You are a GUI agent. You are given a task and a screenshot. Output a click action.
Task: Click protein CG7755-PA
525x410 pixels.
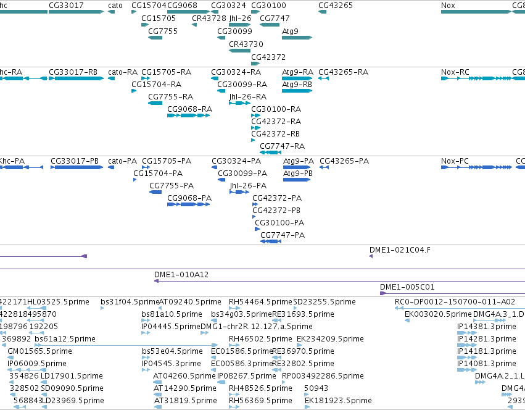pyautogui.click(x=172, y=186)
